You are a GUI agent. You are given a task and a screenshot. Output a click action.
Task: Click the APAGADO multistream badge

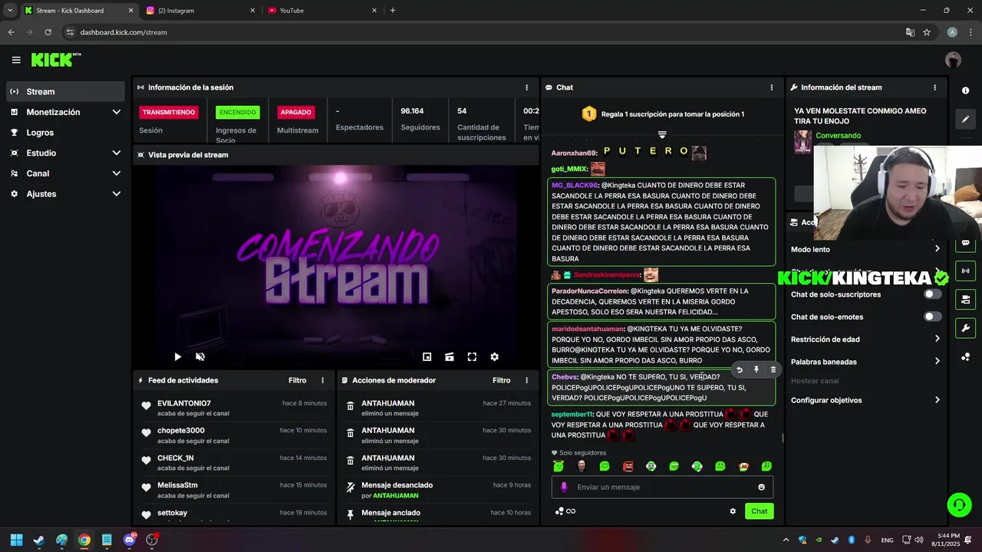(x=295, y=112)
